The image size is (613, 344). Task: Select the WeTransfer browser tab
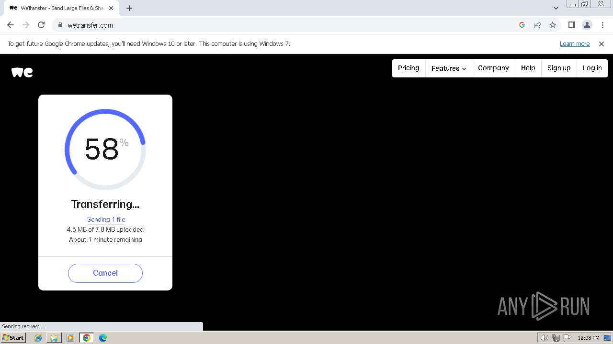click(62, 8)
